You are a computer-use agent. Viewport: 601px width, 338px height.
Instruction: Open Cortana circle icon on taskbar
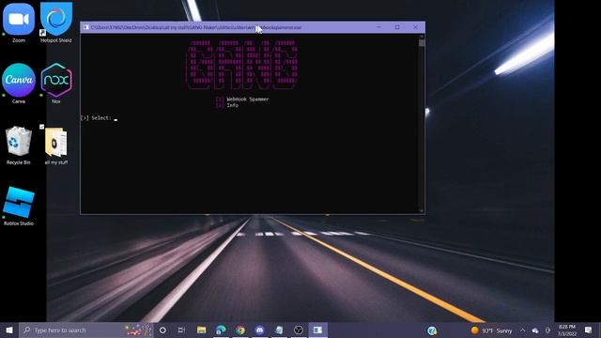[162, 330]
